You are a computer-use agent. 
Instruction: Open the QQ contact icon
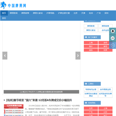pos(113,31)
